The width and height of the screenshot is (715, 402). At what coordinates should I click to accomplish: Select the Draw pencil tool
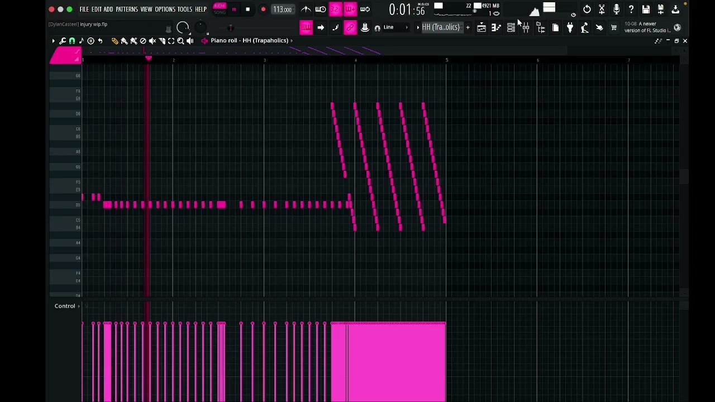tap(115, 41)
